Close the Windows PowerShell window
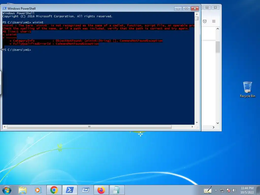260x195 pixels. [195, 8]
